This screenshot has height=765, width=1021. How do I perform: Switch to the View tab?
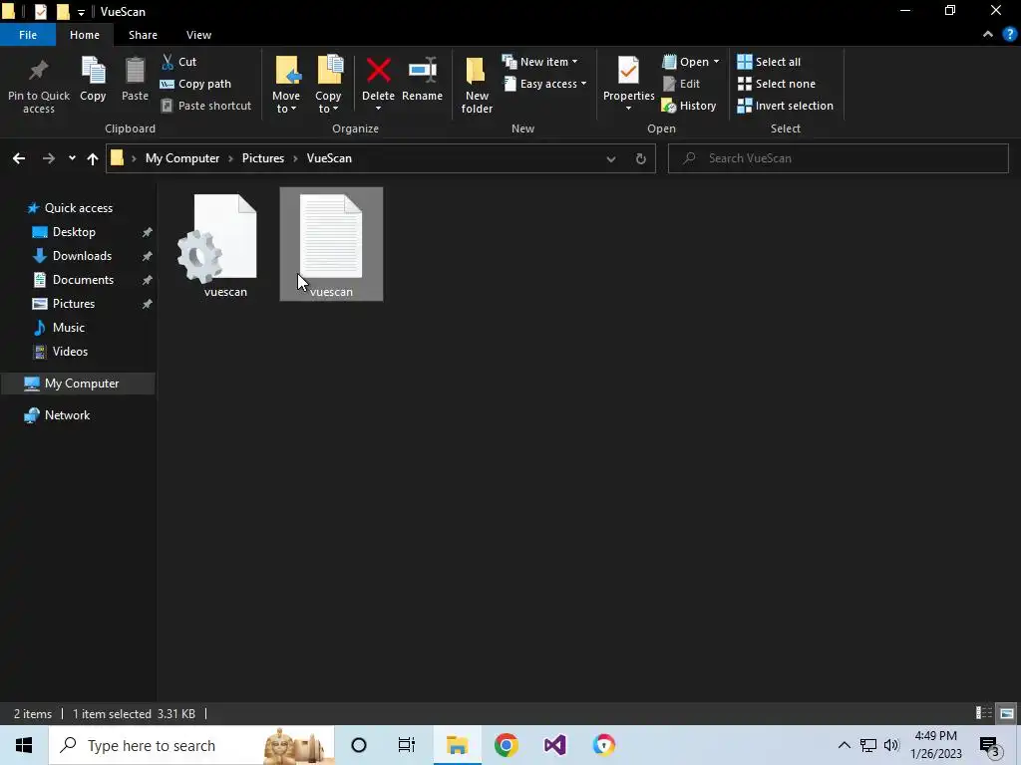click(198, 35)
